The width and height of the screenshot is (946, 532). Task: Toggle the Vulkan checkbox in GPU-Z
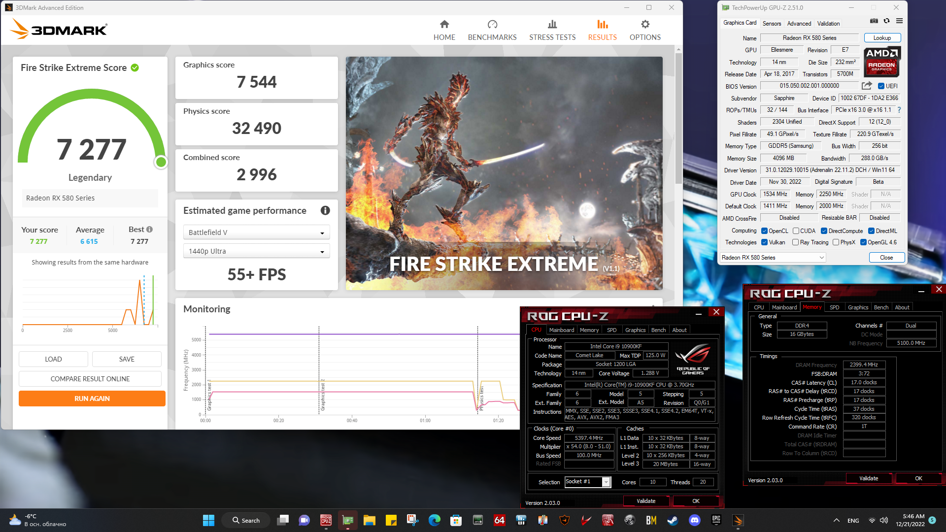[x=764, y=242]
